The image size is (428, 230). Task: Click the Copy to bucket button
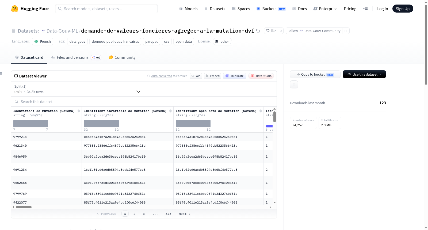(315, 74)
